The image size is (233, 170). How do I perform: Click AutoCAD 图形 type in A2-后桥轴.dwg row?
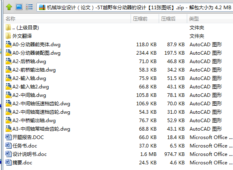(206, 61)
